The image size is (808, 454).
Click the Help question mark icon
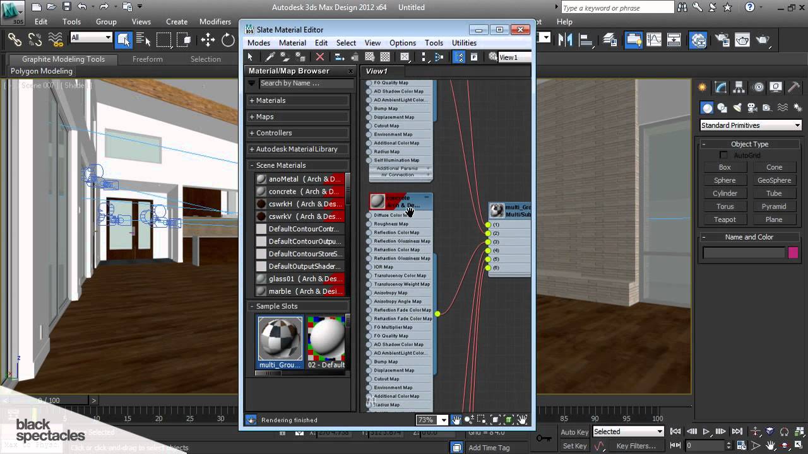[x=750, y=8]
